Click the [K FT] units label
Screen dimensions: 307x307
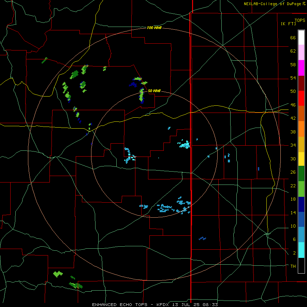coord(288,24)
